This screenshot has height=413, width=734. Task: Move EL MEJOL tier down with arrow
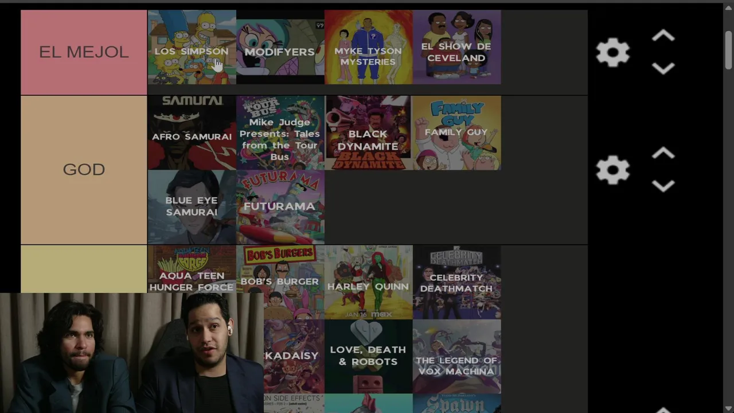pyautogui.click(x=663, y=69)
